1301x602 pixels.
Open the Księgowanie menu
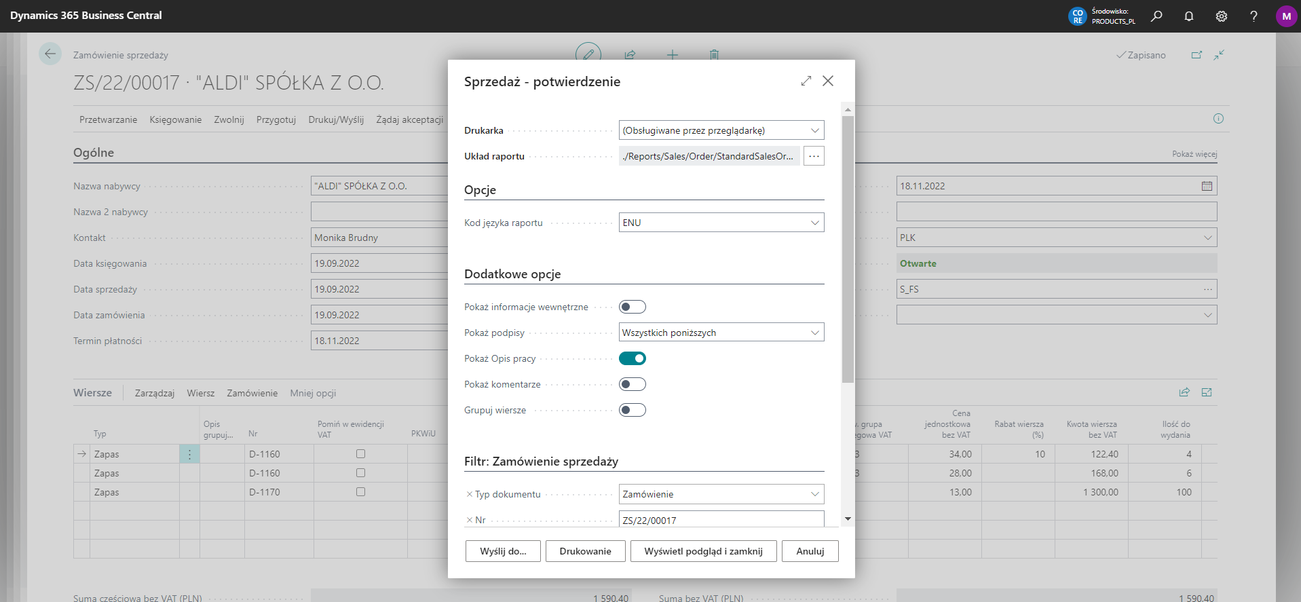pyautogui.click(x=176, y=119)
